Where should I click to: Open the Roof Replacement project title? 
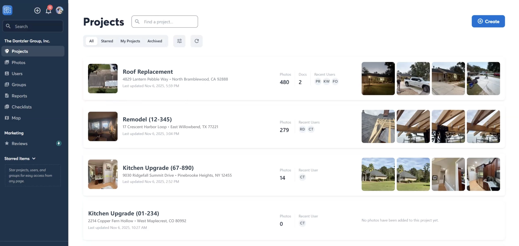(148, 72)
